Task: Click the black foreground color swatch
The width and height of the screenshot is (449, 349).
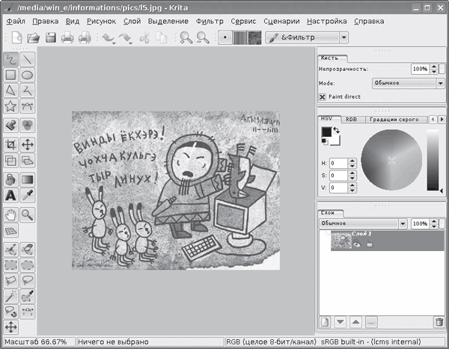Action: click(x=326, y=132)
